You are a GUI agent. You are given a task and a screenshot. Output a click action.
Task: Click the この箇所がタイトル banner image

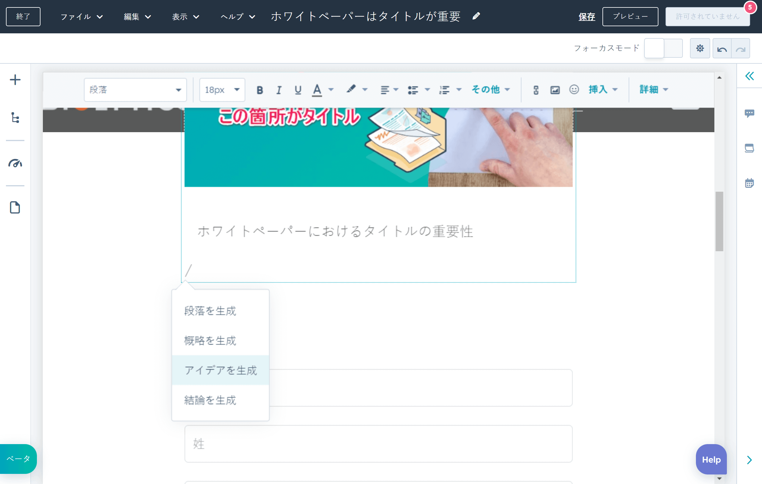tap(378, 147)
